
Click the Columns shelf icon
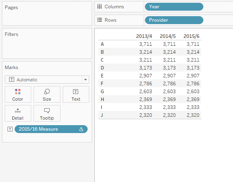pyautogui.click(x=100, y=7)
